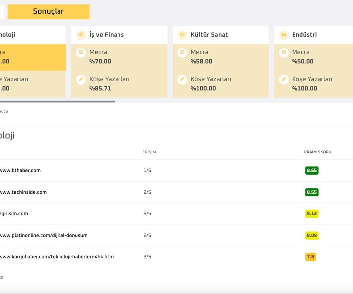Click the 2/5 access value for platinonline
This screenshot has height=294, width=353.
147,235
